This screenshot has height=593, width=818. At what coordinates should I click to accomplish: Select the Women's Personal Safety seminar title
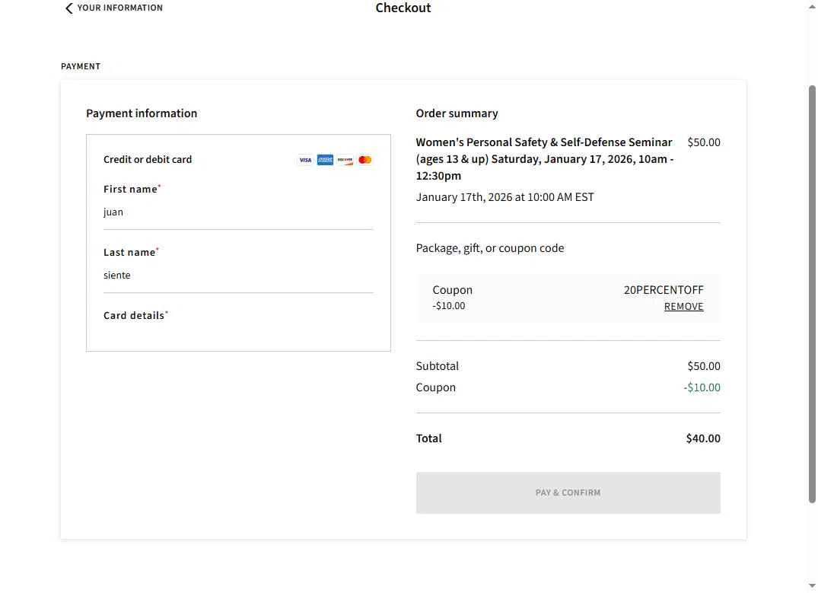pyautogui.click(x=545, y=158)
